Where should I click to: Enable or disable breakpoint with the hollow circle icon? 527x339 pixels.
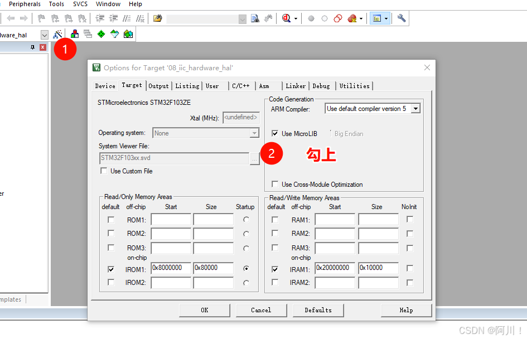coord(325,18)
